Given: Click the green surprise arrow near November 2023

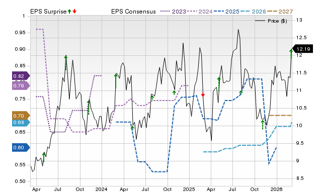Looking at the screenshot, I should pos(89,107).
